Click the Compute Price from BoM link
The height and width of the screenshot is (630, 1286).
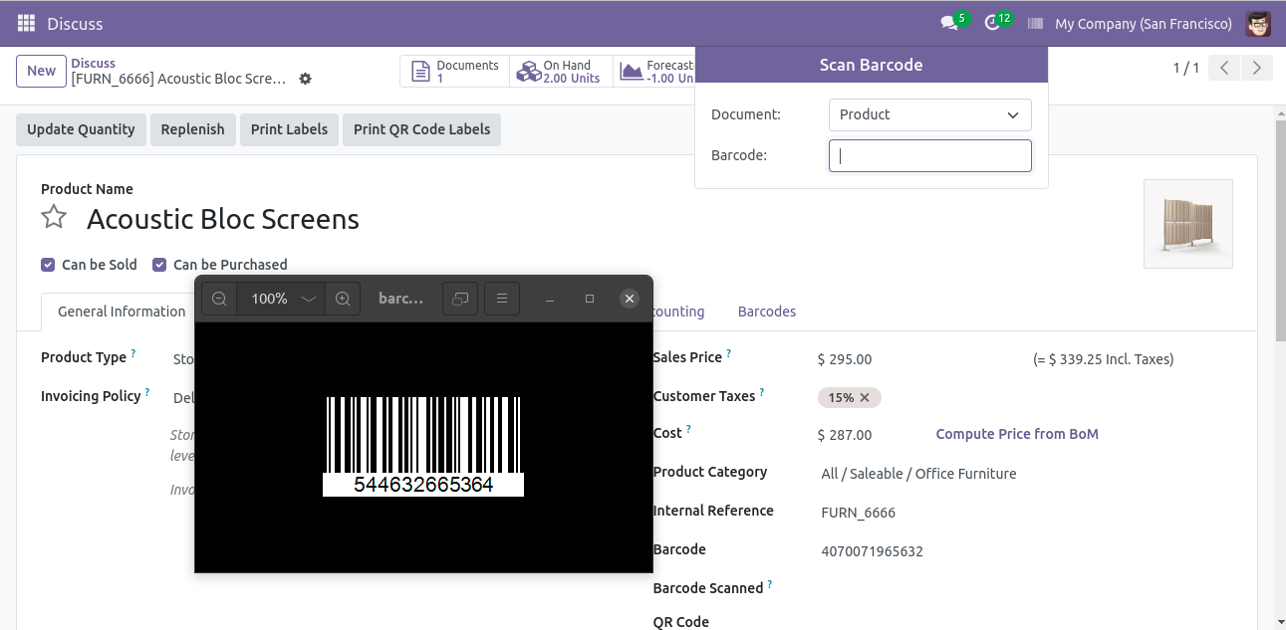pos(1017,434)
